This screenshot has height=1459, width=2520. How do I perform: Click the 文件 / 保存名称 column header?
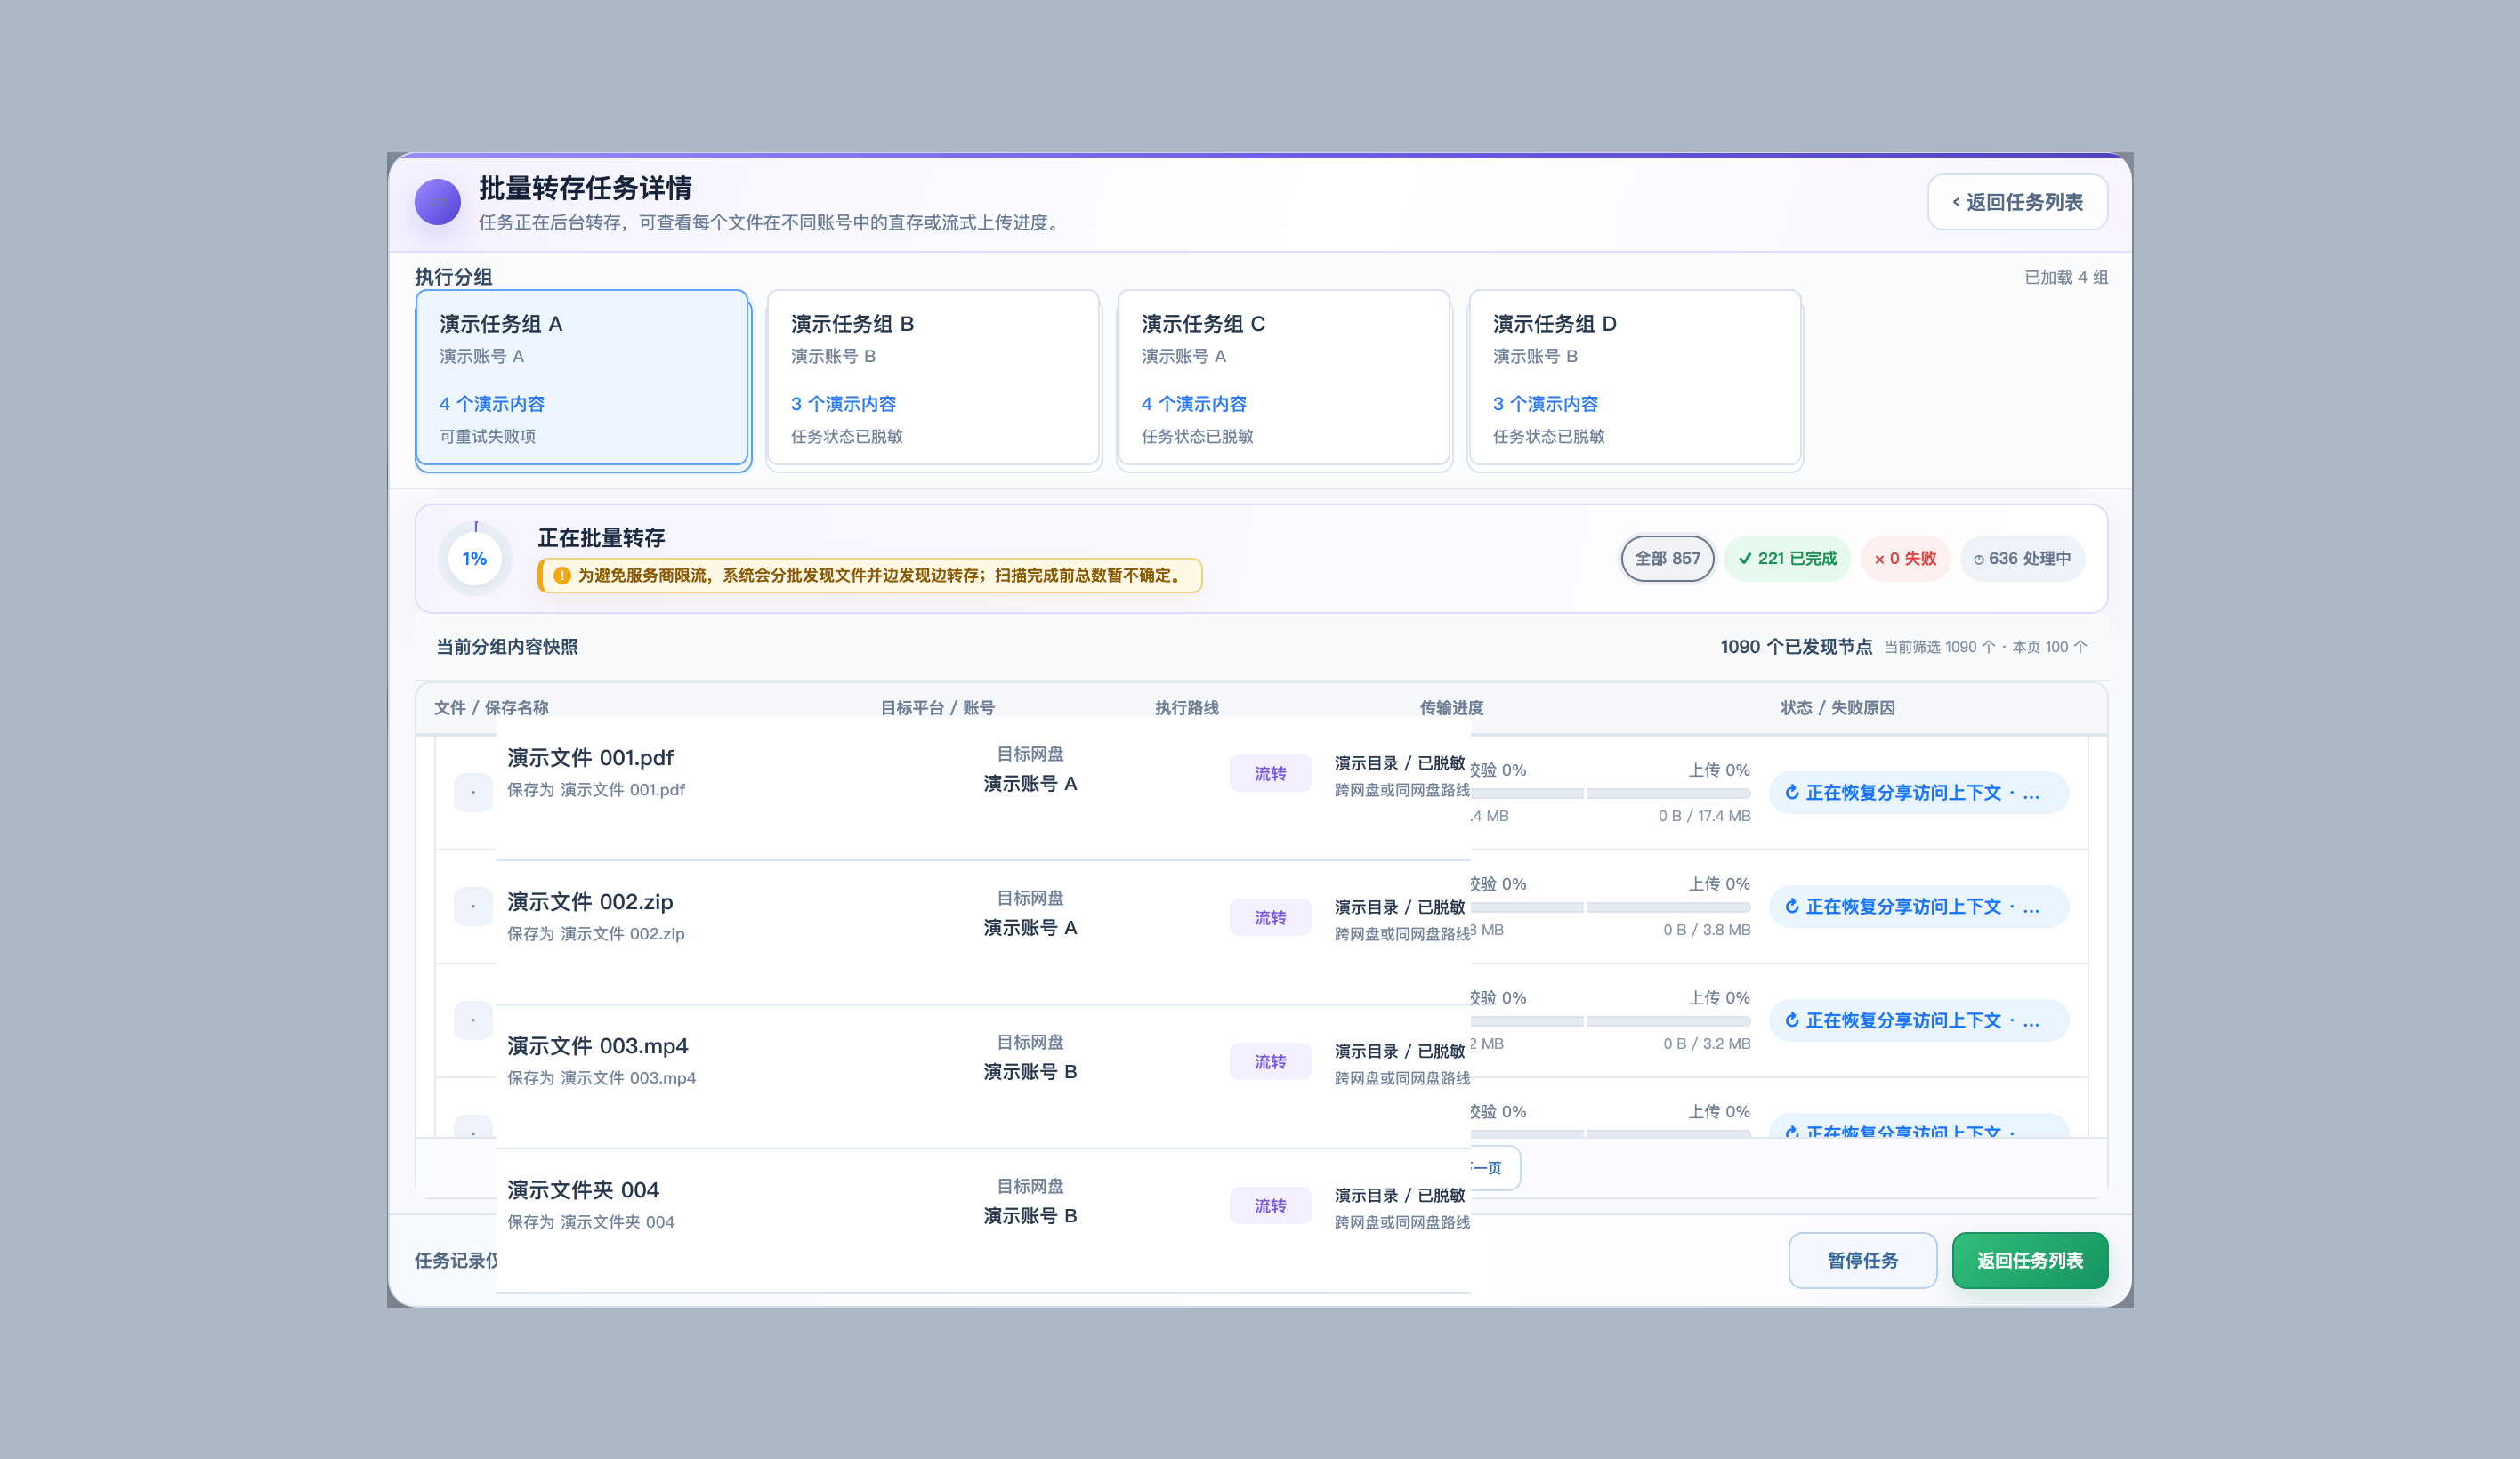point(491,708)
